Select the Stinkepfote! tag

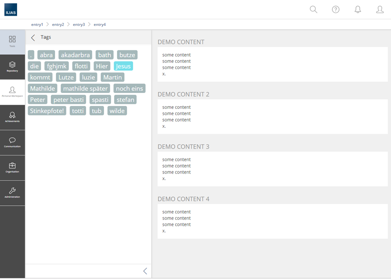click(47, 111)
